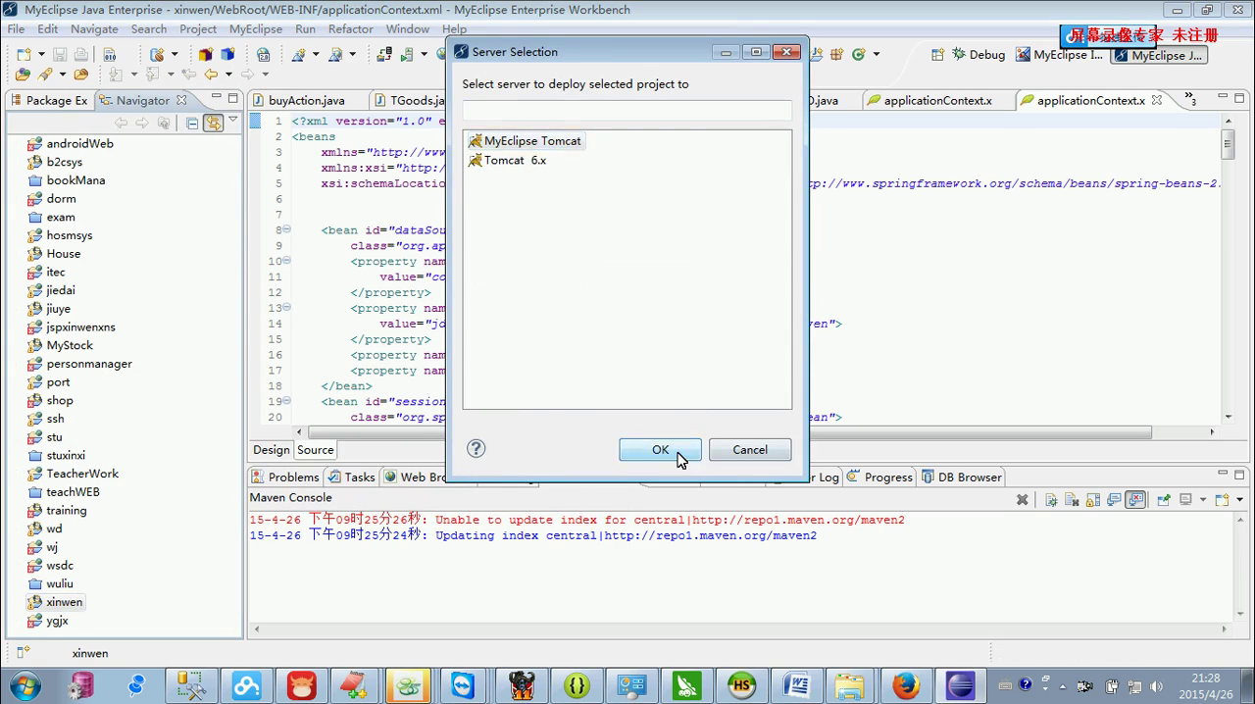Click the New wizard toolbar icon
1255x704 pixels.
(24, 55)
